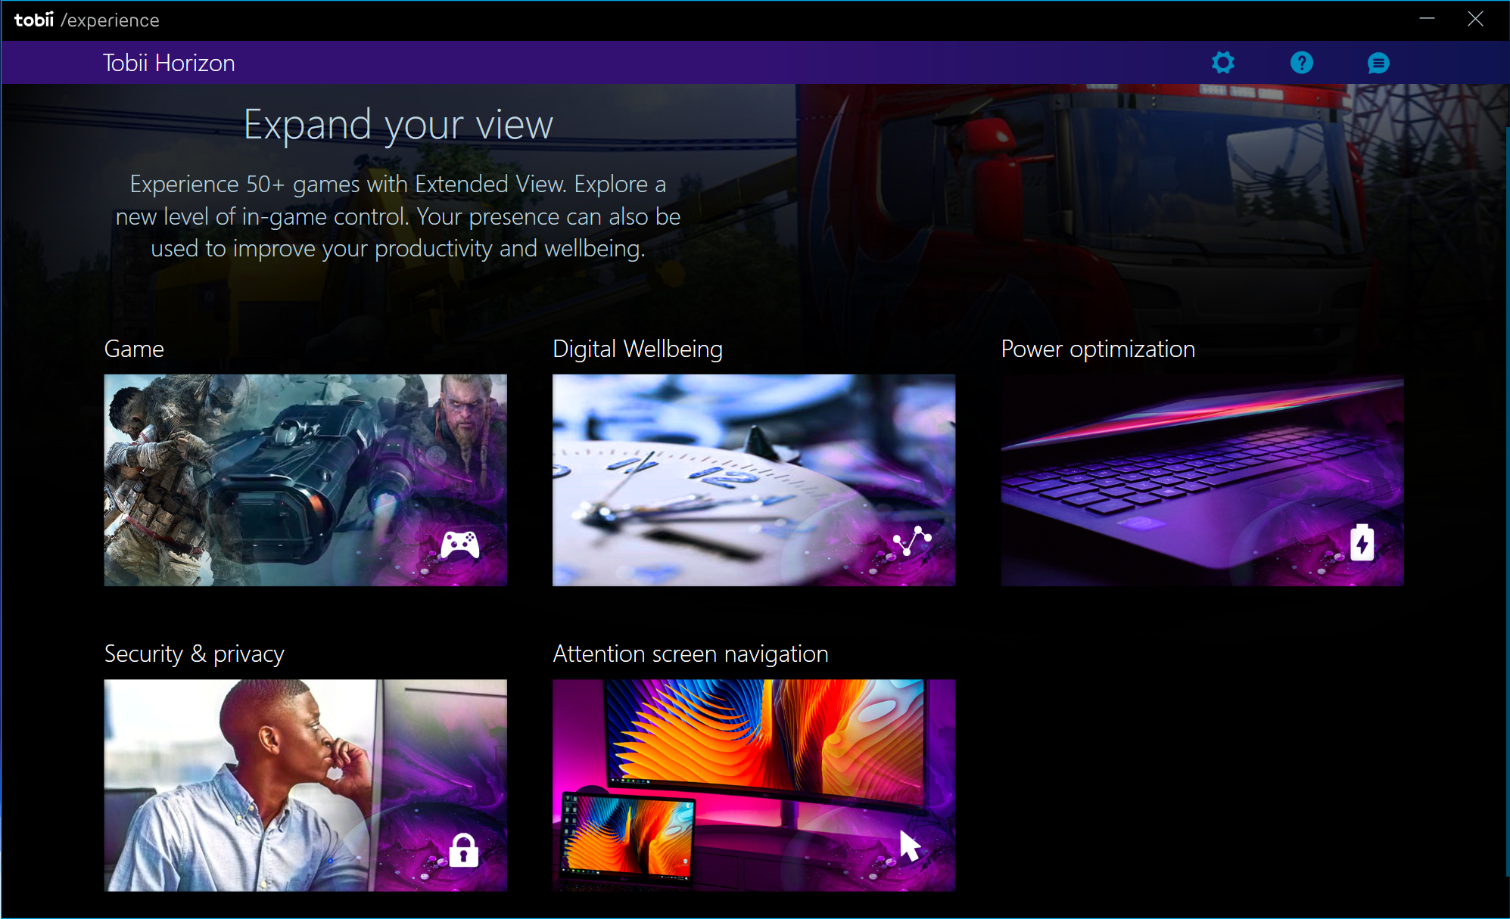Image resolution: width=1510 pixels, height=919 pixels.
Task: Open the Power optimization laptop thumbnail
Action: pos(1201,480)
